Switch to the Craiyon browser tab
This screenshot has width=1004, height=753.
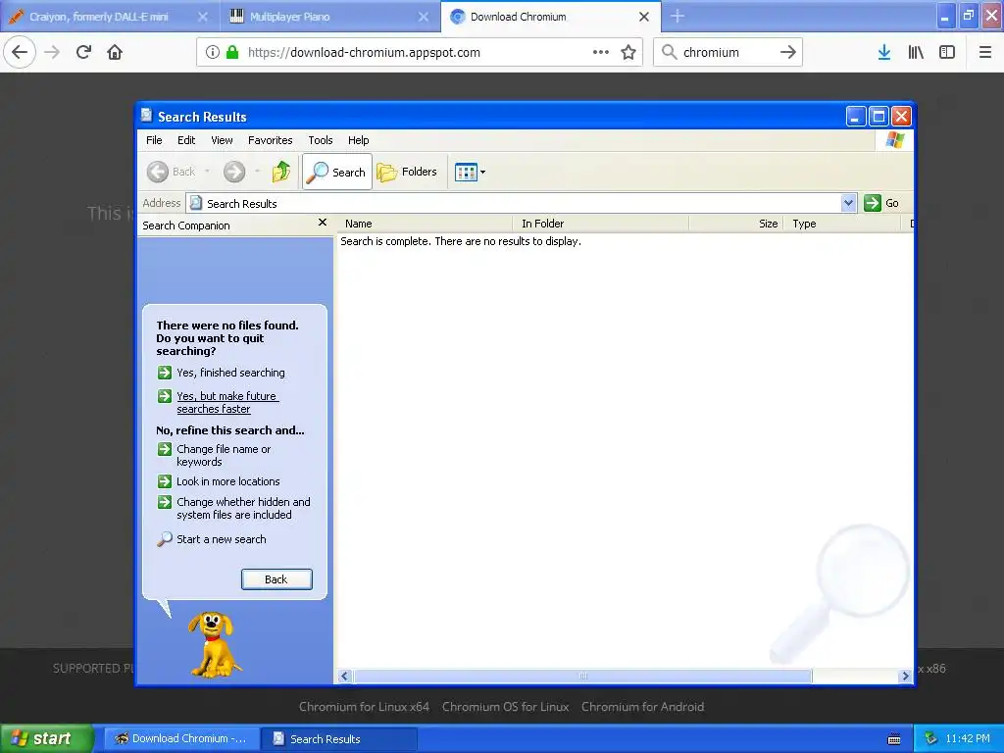(x=98, y=17)
